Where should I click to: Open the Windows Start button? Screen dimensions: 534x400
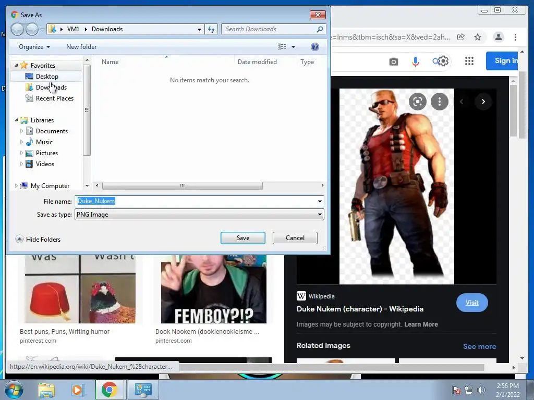(x=14, y=390)
